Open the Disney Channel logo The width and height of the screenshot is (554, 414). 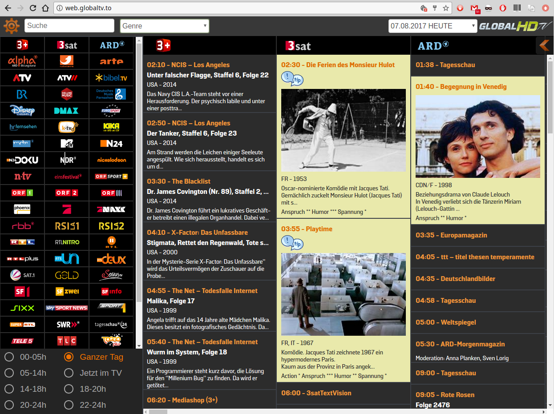pyautogui.click(x=22, y=110)
